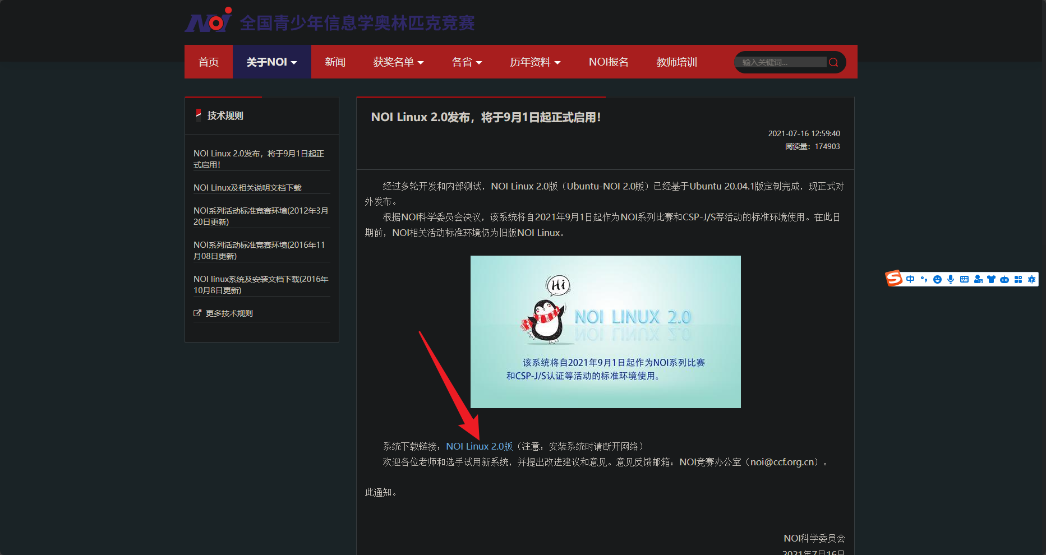Click the Sogou input method logo
This screenshot has height=555, width=1046.
coord(894,279)
